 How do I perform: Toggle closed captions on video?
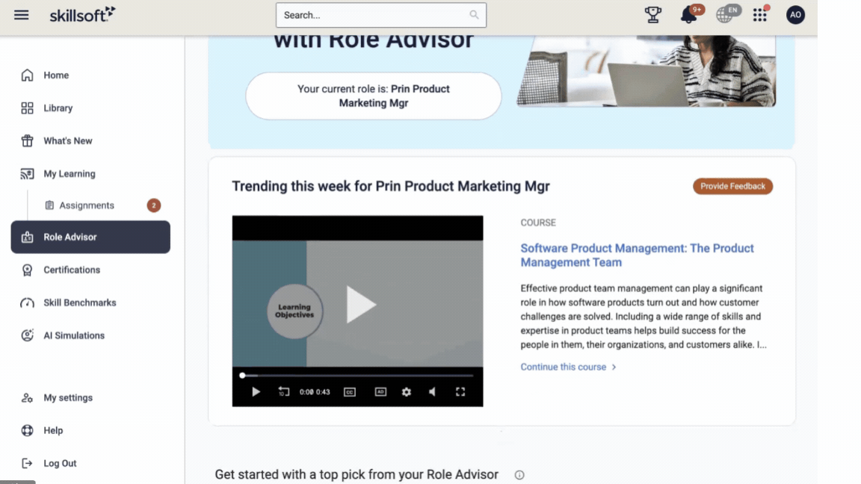point(350,392)
